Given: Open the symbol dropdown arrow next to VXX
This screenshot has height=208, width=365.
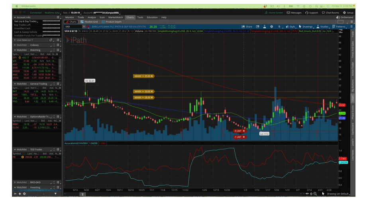Looking at the screenshot, I should coord(84,27).
